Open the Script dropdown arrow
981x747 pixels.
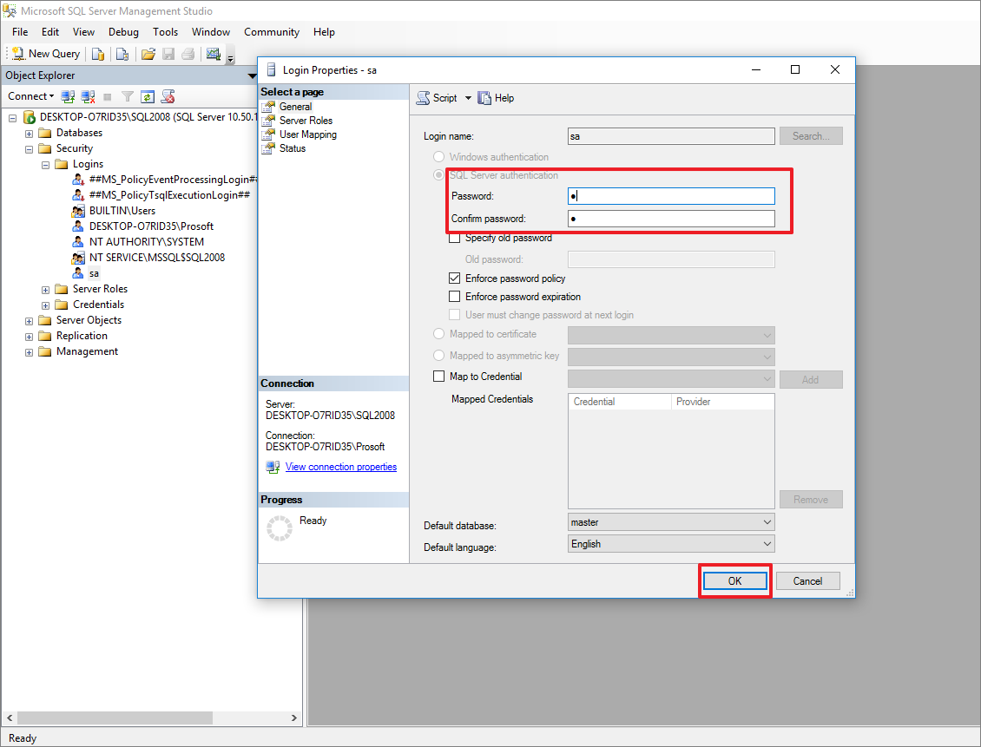click(468, 98)
